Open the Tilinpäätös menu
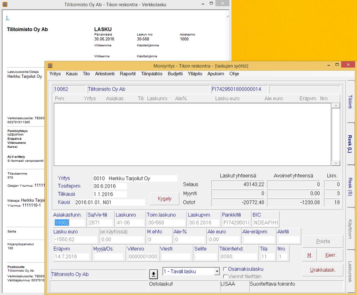 pos(152,74)
